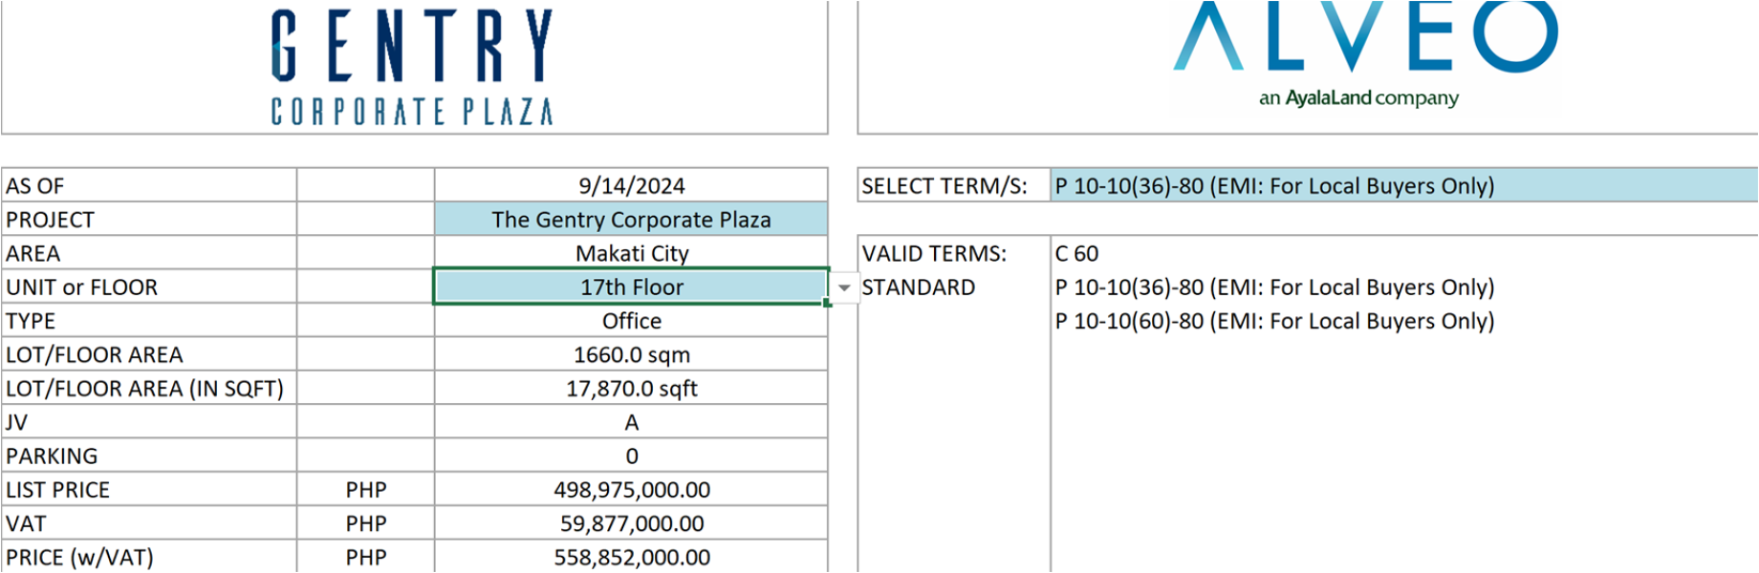Viewport: 1759px width, 573px height.
Task: Select the PHP currency cell beside LIST PRICE
Action: (366, 490)
